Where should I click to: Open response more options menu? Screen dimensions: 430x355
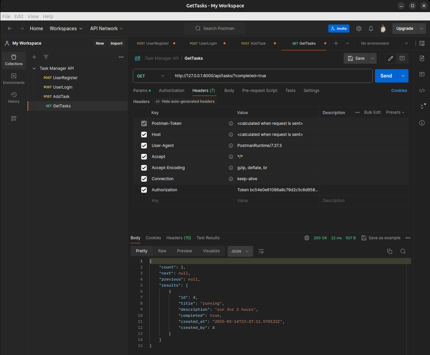coord(408,238)
